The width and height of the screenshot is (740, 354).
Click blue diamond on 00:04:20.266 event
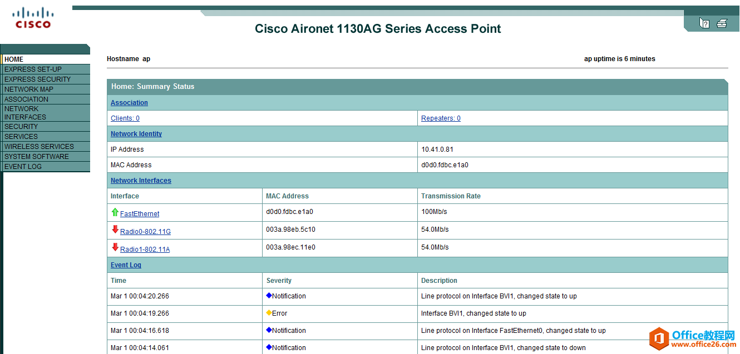[269, 296]
